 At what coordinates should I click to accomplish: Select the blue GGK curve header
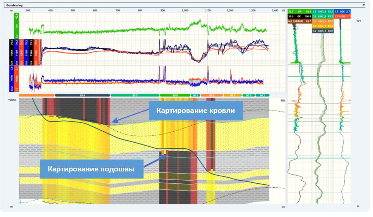pos(342,12)
